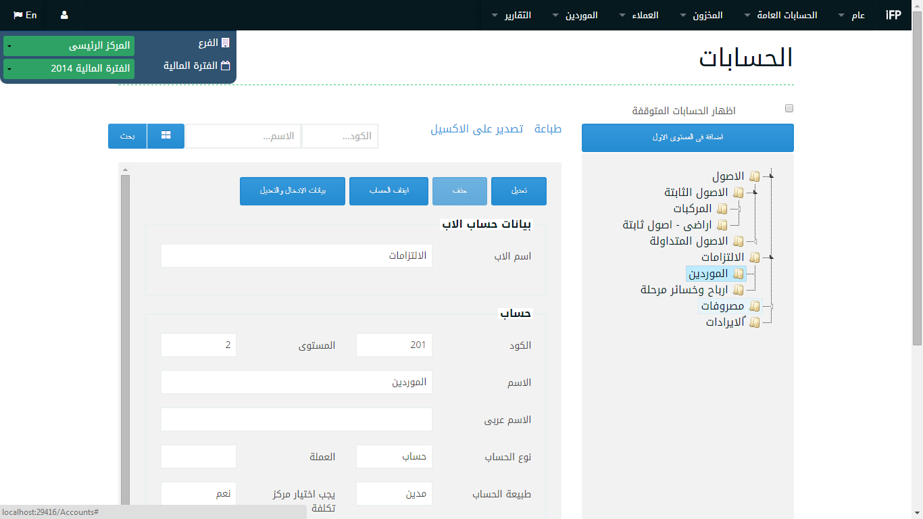Viewport: 923px width, 519px height.
Task: Click folder icon of المركبات node
Action: click(722, 209)
